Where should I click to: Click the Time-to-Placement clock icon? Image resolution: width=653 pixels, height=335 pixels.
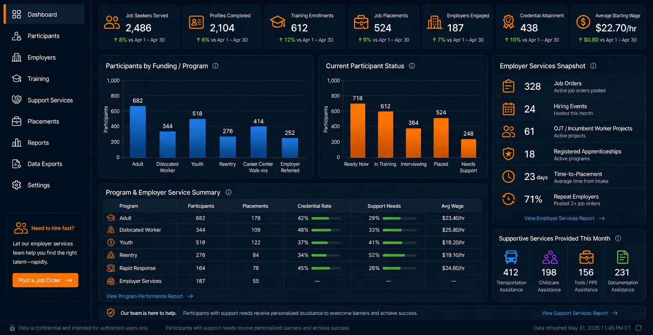508,177
